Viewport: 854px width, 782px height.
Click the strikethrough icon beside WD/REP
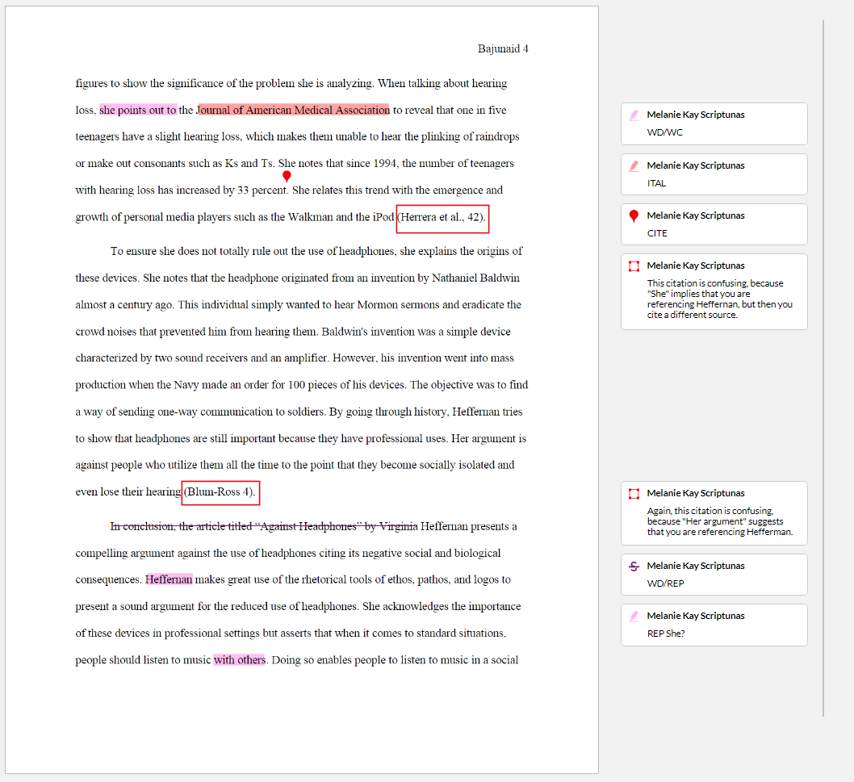634,567
